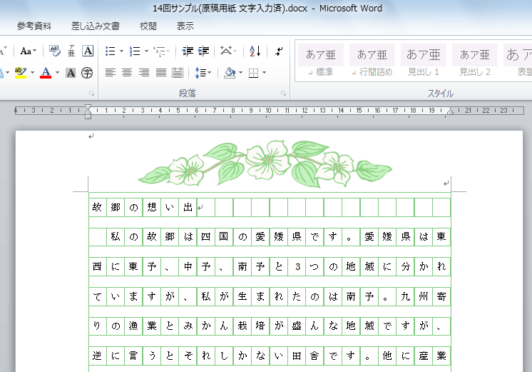Screen dimensions: 532x372
Task: Click the right indent marker on ruler
Action: [450, 111]
